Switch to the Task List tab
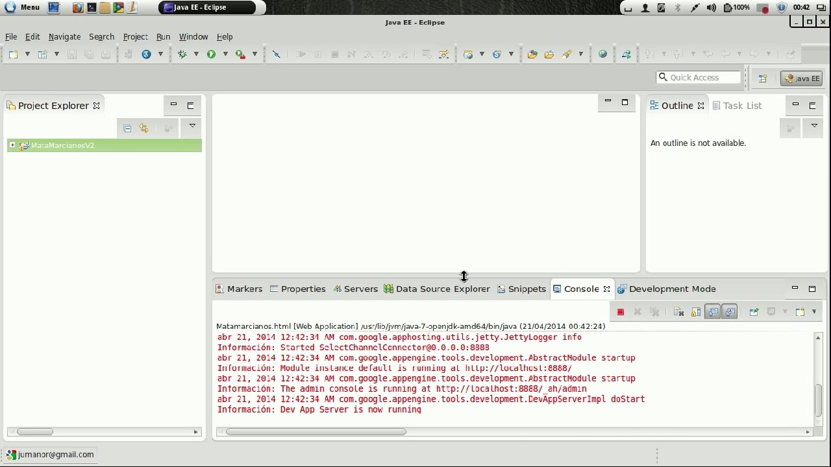831x467 pixels. click(x=737, y=106)
